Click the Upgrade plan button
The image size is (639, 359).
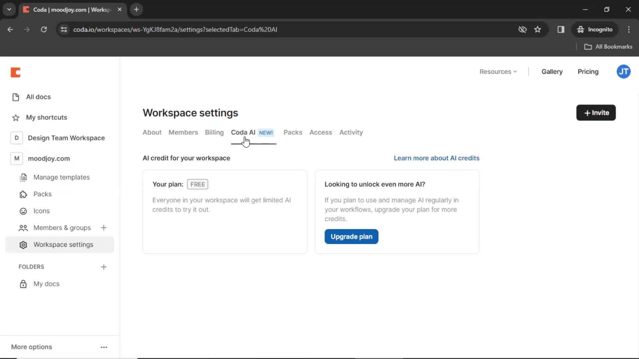pyautogui.click(x=351, y=237)
